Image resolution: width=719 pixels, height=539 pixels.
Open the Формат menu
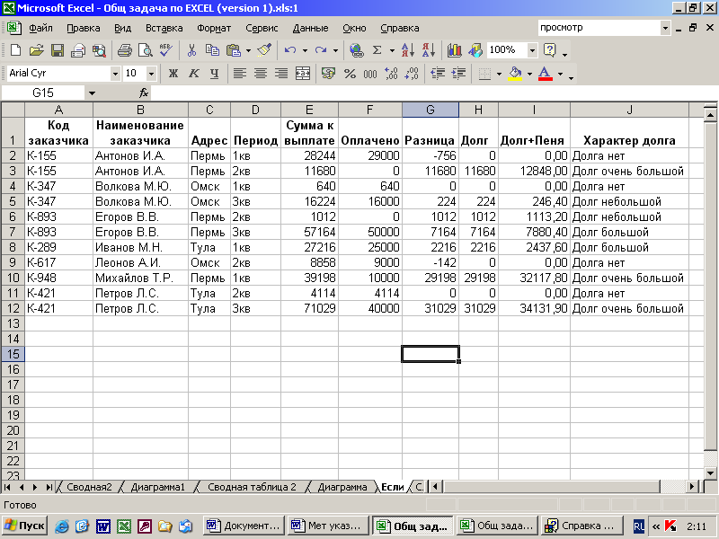pos(214,28)
